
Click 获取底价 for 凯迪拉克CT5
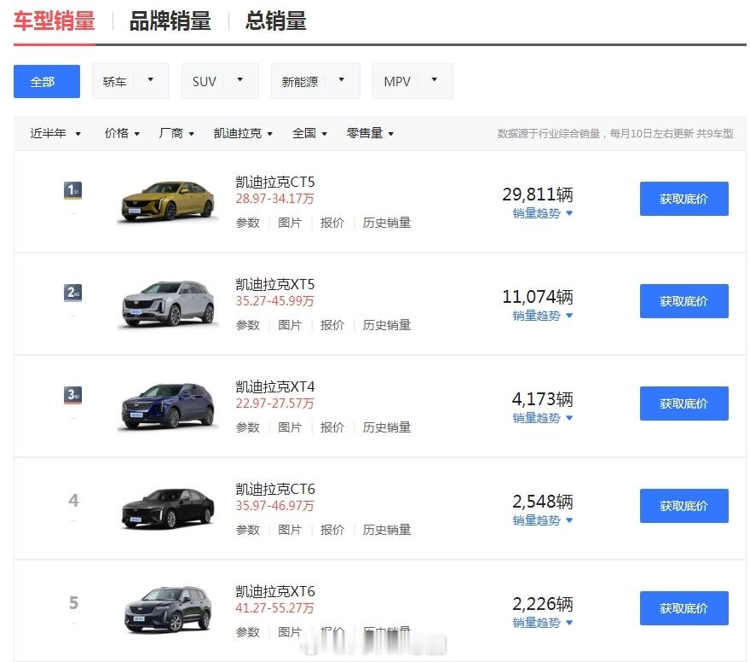[684, 199]
